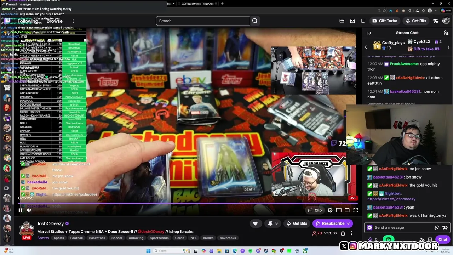Screen dimensions: 453x255
Task: Open the 7TV icon in top bar
Action: tap(436, 21)
